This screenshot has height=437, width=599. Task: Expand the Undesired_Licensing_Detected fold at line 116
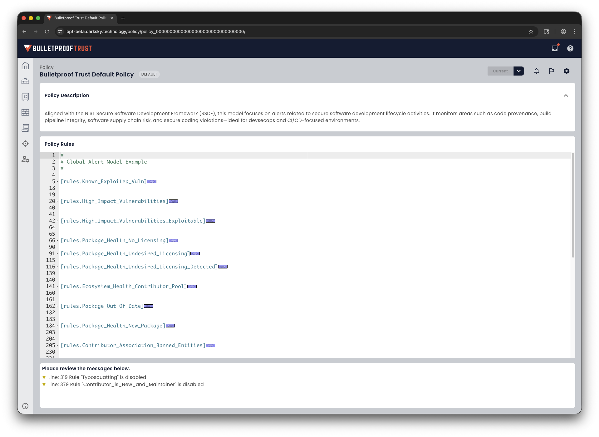point(57,267)
